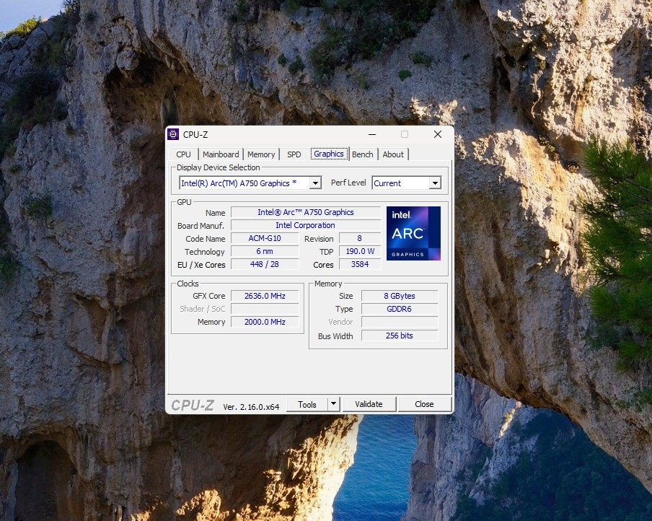The width and height of the screenshot is (652, 521).
Task: Click the Revision value 8
Action: 360,238
